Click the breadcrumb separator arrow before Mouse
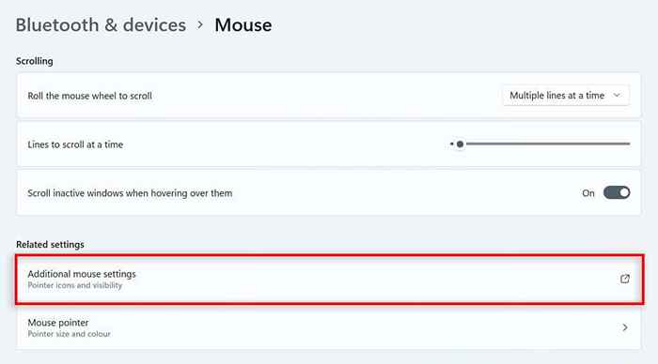Viewport: 658px width, 364px height. pos(200,24)
